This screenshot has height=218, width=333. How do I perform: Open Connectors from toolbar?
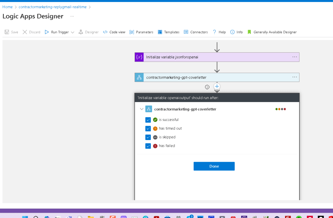tap(199, 32)
